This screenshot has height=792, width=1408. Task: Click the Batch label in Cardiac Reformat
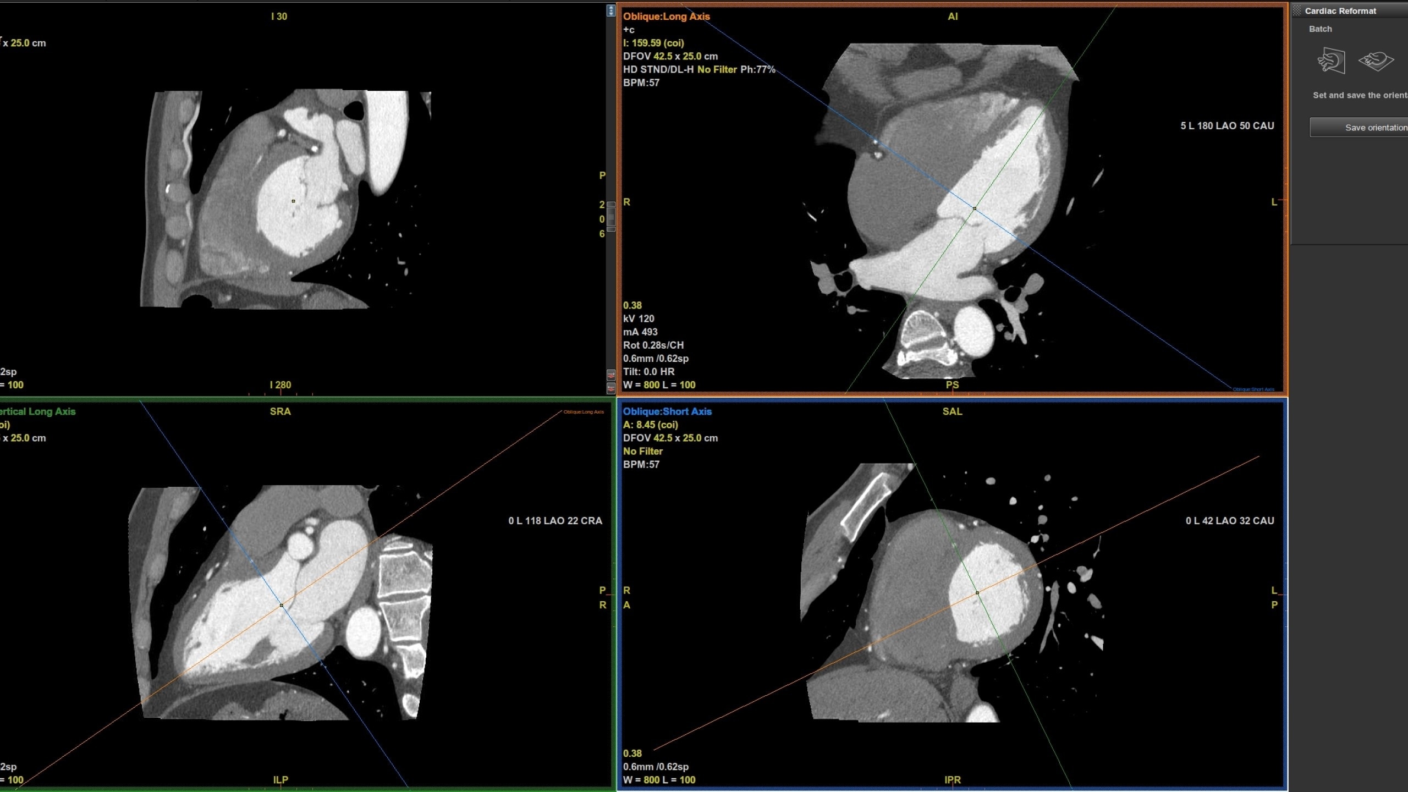1320,29
